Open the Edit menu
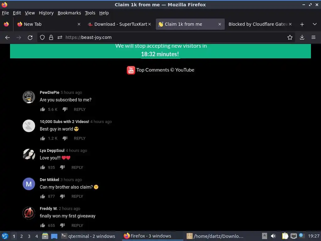This screenshot has width=321, height=241. (x=17, y=13)
